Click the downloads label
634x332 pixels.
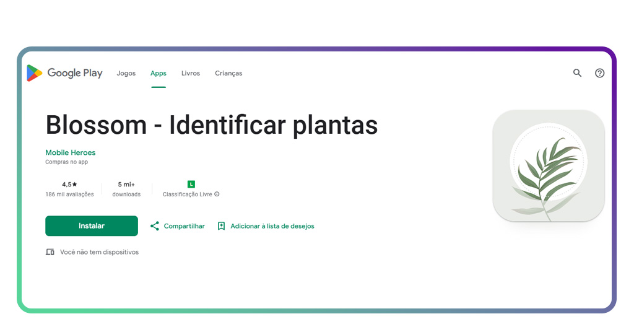(126, 194)
